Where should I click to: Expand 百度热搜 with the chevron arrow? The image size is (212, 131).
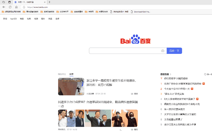[171, 74]
